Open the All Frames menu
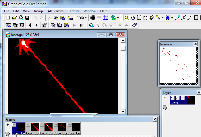This screenshot has height=137, width=201. (x=55, y=11)
